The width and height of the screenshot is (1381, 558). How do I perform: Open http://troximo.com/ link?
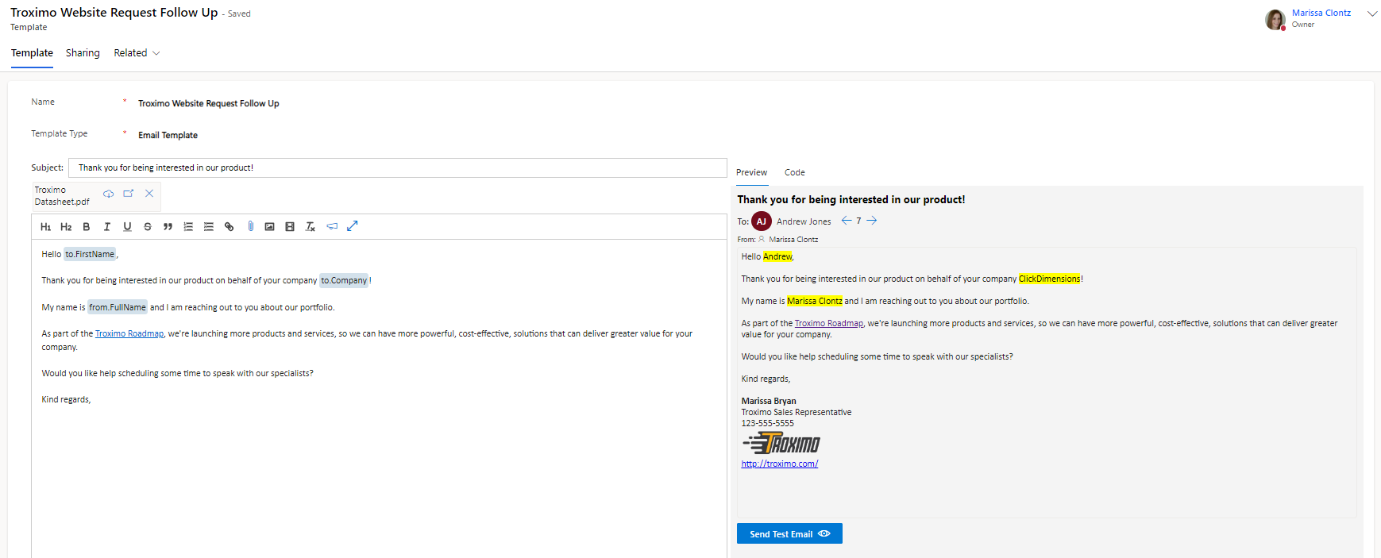click(780, 464)
